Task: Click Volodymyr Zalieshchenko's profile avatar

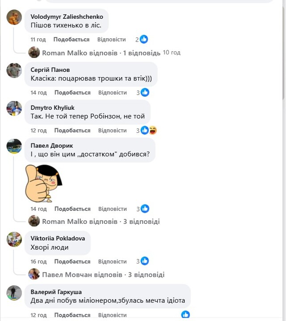Action: [14, 17]
